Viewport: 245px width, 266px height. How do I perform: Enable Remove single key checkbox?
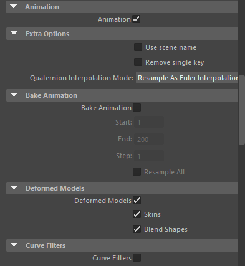pyautogui.click(x=138, y=62)
